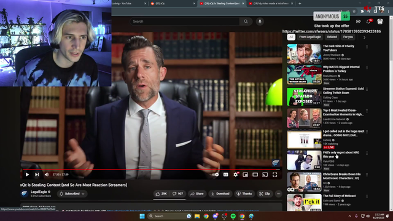Screen dimensions: 393x221
Task: Open Streamer Station Exposed video thumbnail
Action: [304, 96]
